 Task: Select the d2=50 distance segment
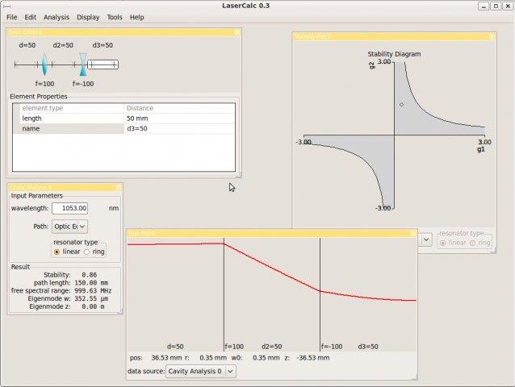(x=63, y=64)
